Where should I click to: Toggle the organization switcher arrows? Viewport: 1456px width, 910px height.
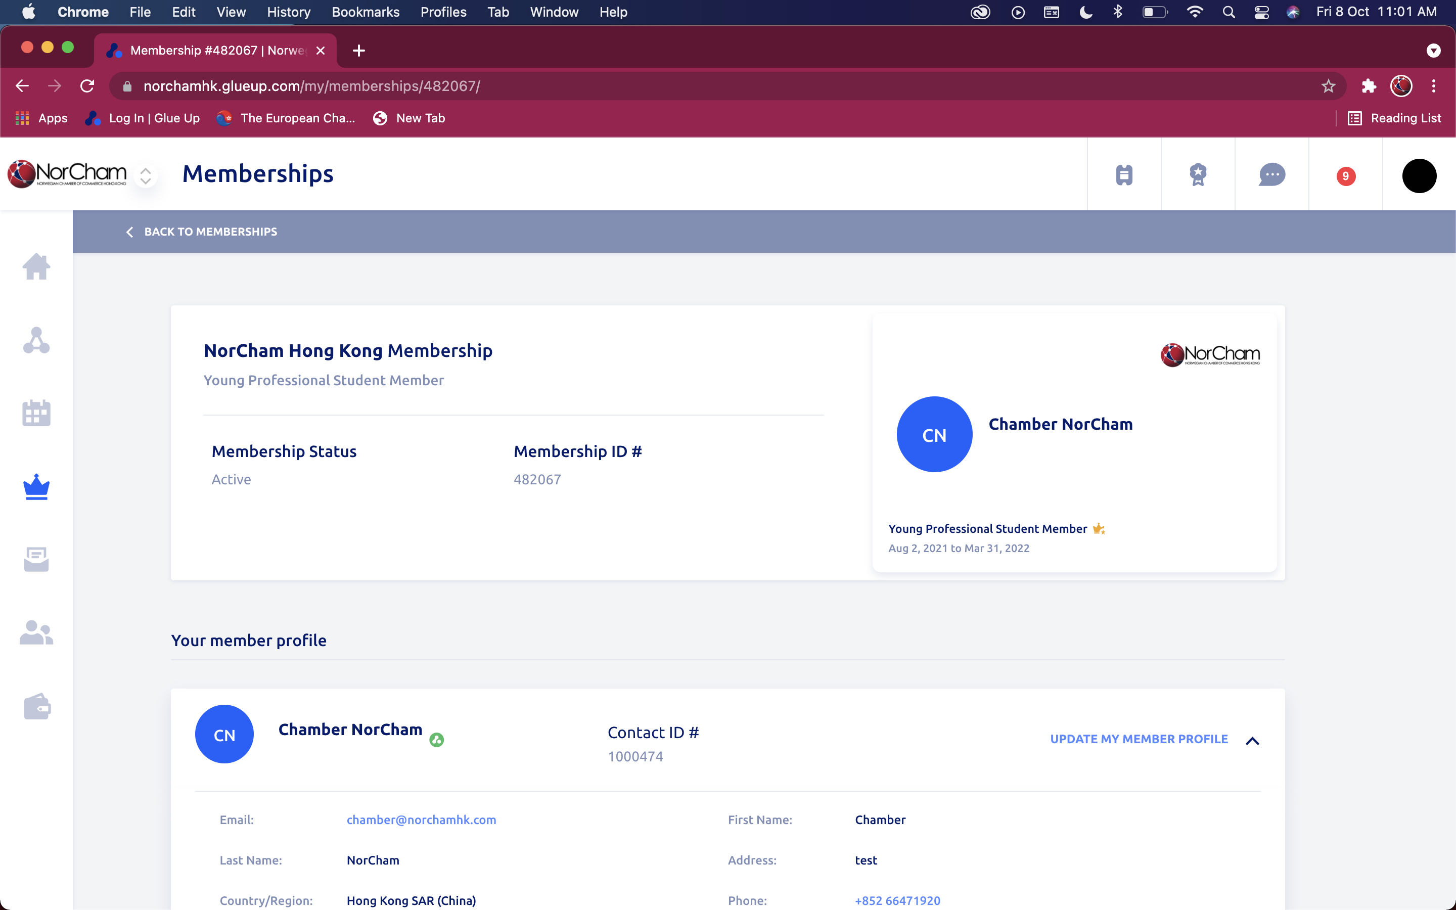point(146,176)
